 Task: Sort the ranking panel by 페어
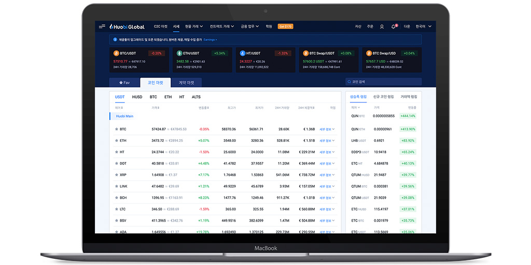356,108
